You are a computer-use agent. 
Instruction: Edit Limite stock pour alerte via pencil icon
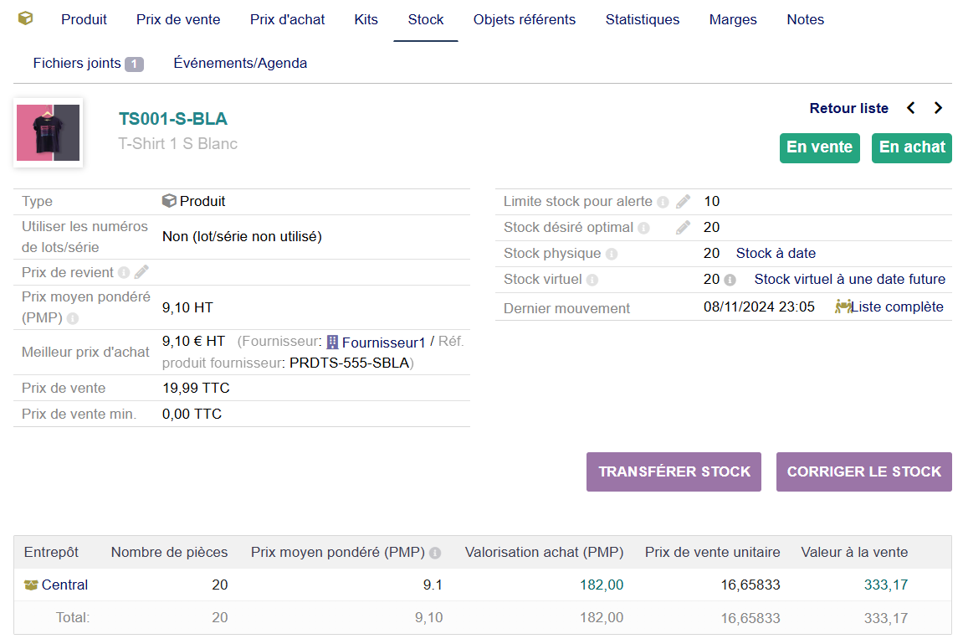point(684,202)
